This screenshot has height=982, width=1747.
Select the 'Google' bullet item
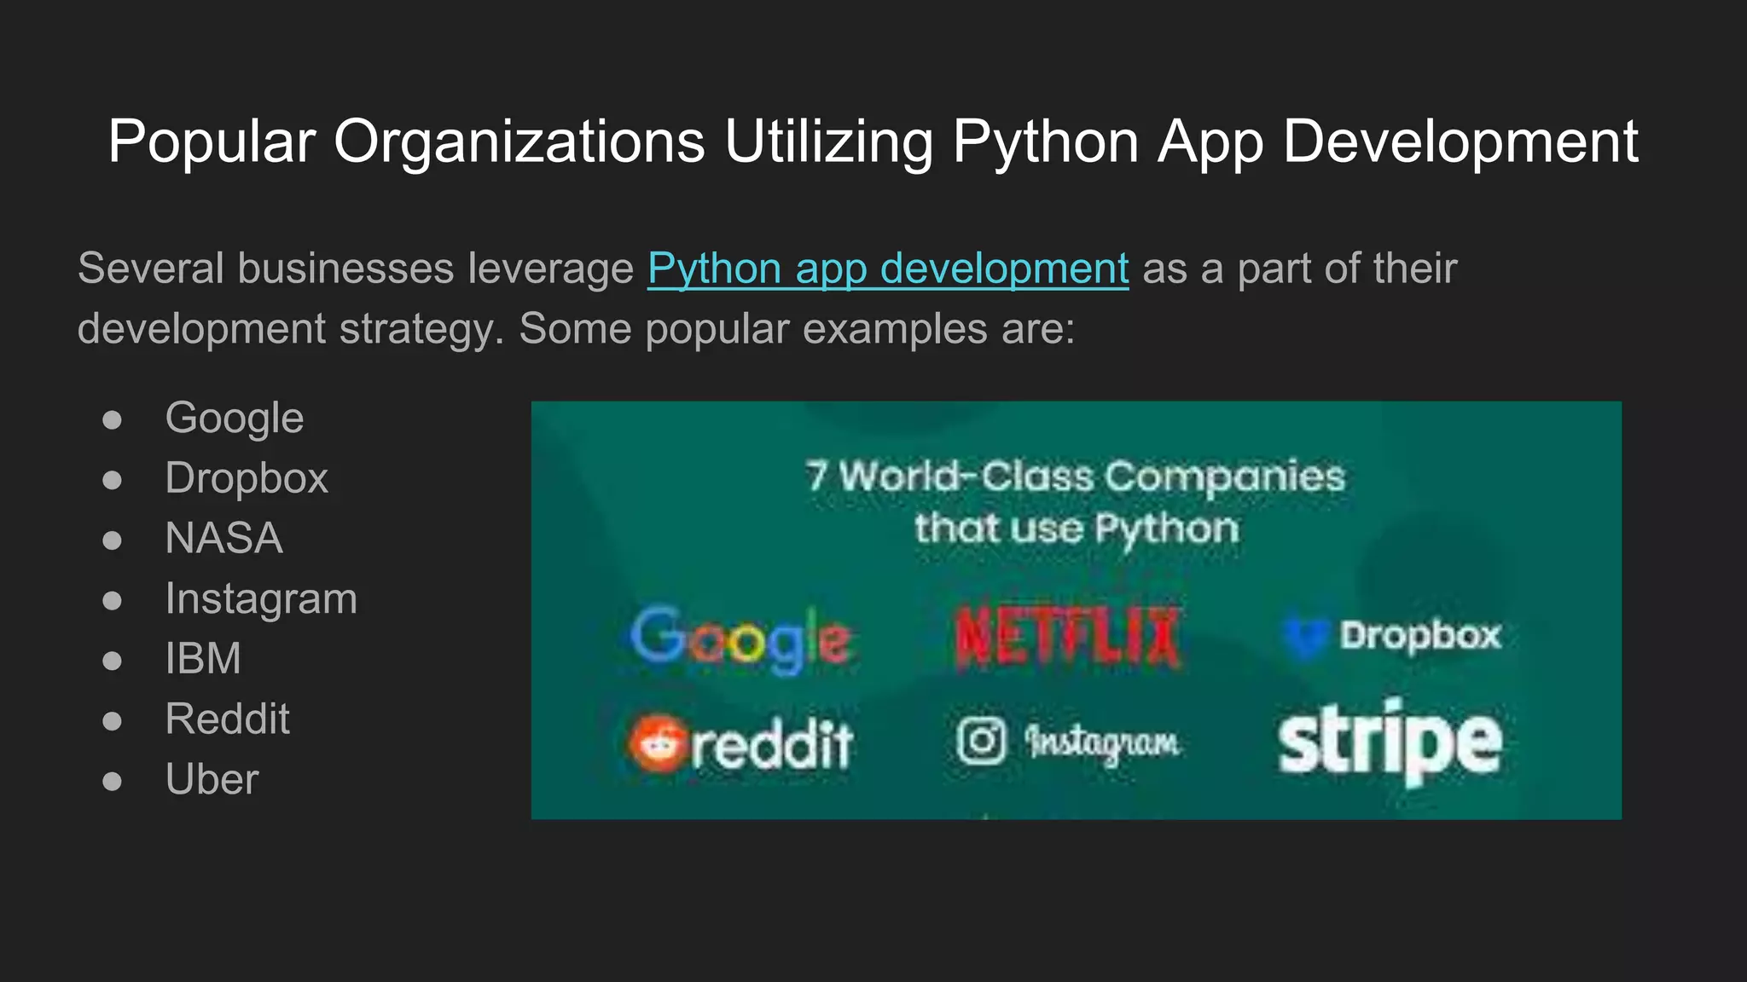pyautogui.click(x=235, y=419)
